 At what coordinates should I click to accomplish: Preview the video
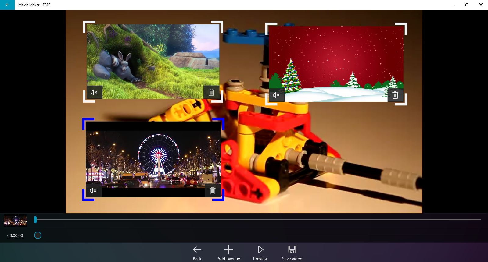pyautogui.click(x=260, y=253)
